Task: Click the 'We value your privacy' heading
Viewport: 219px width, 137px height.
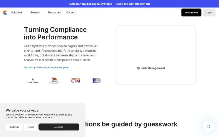Action: (x=22, y=110)
